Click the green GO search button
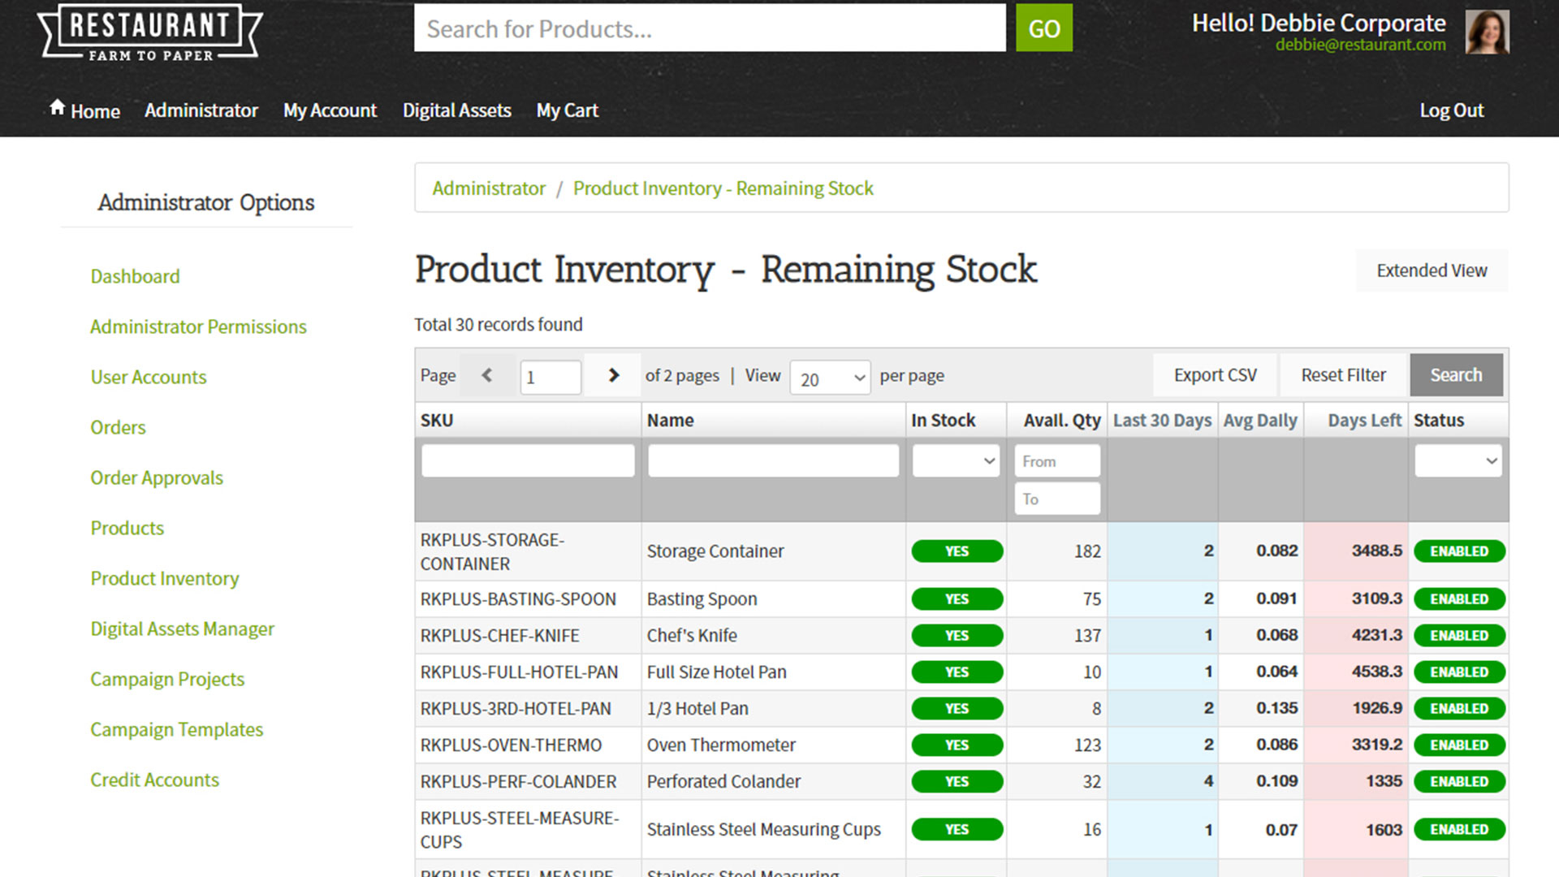 tap(1043, 28)
